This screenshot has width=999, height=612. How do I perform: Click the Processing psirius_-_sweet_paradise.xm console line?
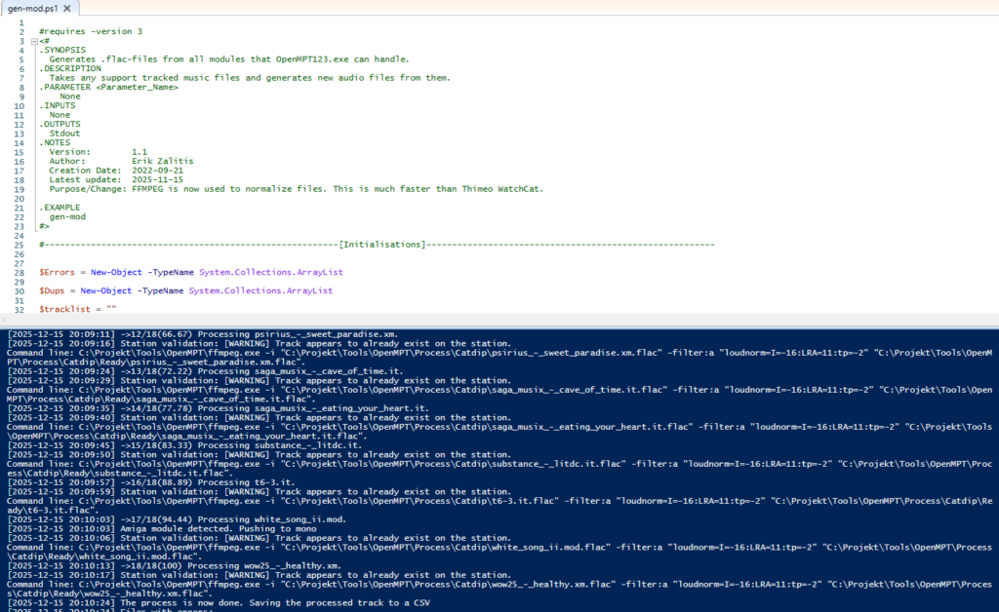[x=244, y=333]
